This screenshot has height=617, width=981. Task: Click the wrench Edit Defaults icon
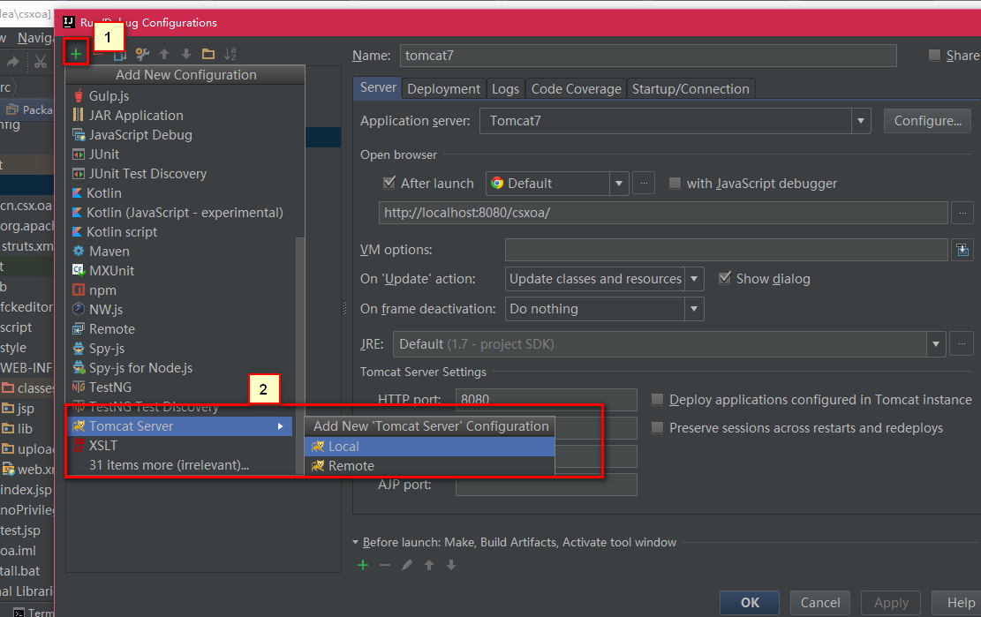143,54
